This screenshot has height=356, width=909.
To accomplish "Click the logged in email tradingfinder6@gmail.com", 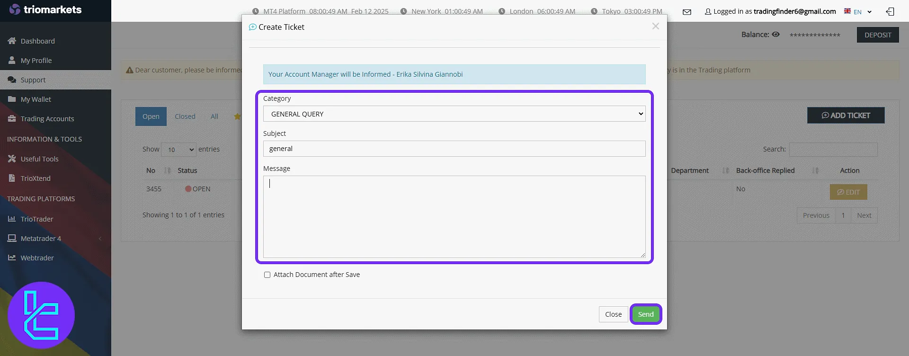I will tap(794, 11).
